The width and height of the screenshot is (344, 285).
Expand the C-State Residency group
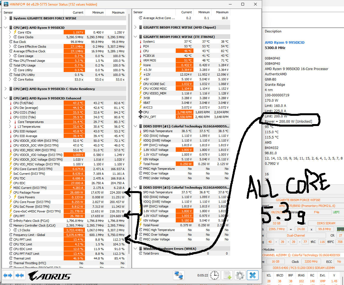[x=6, y=89]
